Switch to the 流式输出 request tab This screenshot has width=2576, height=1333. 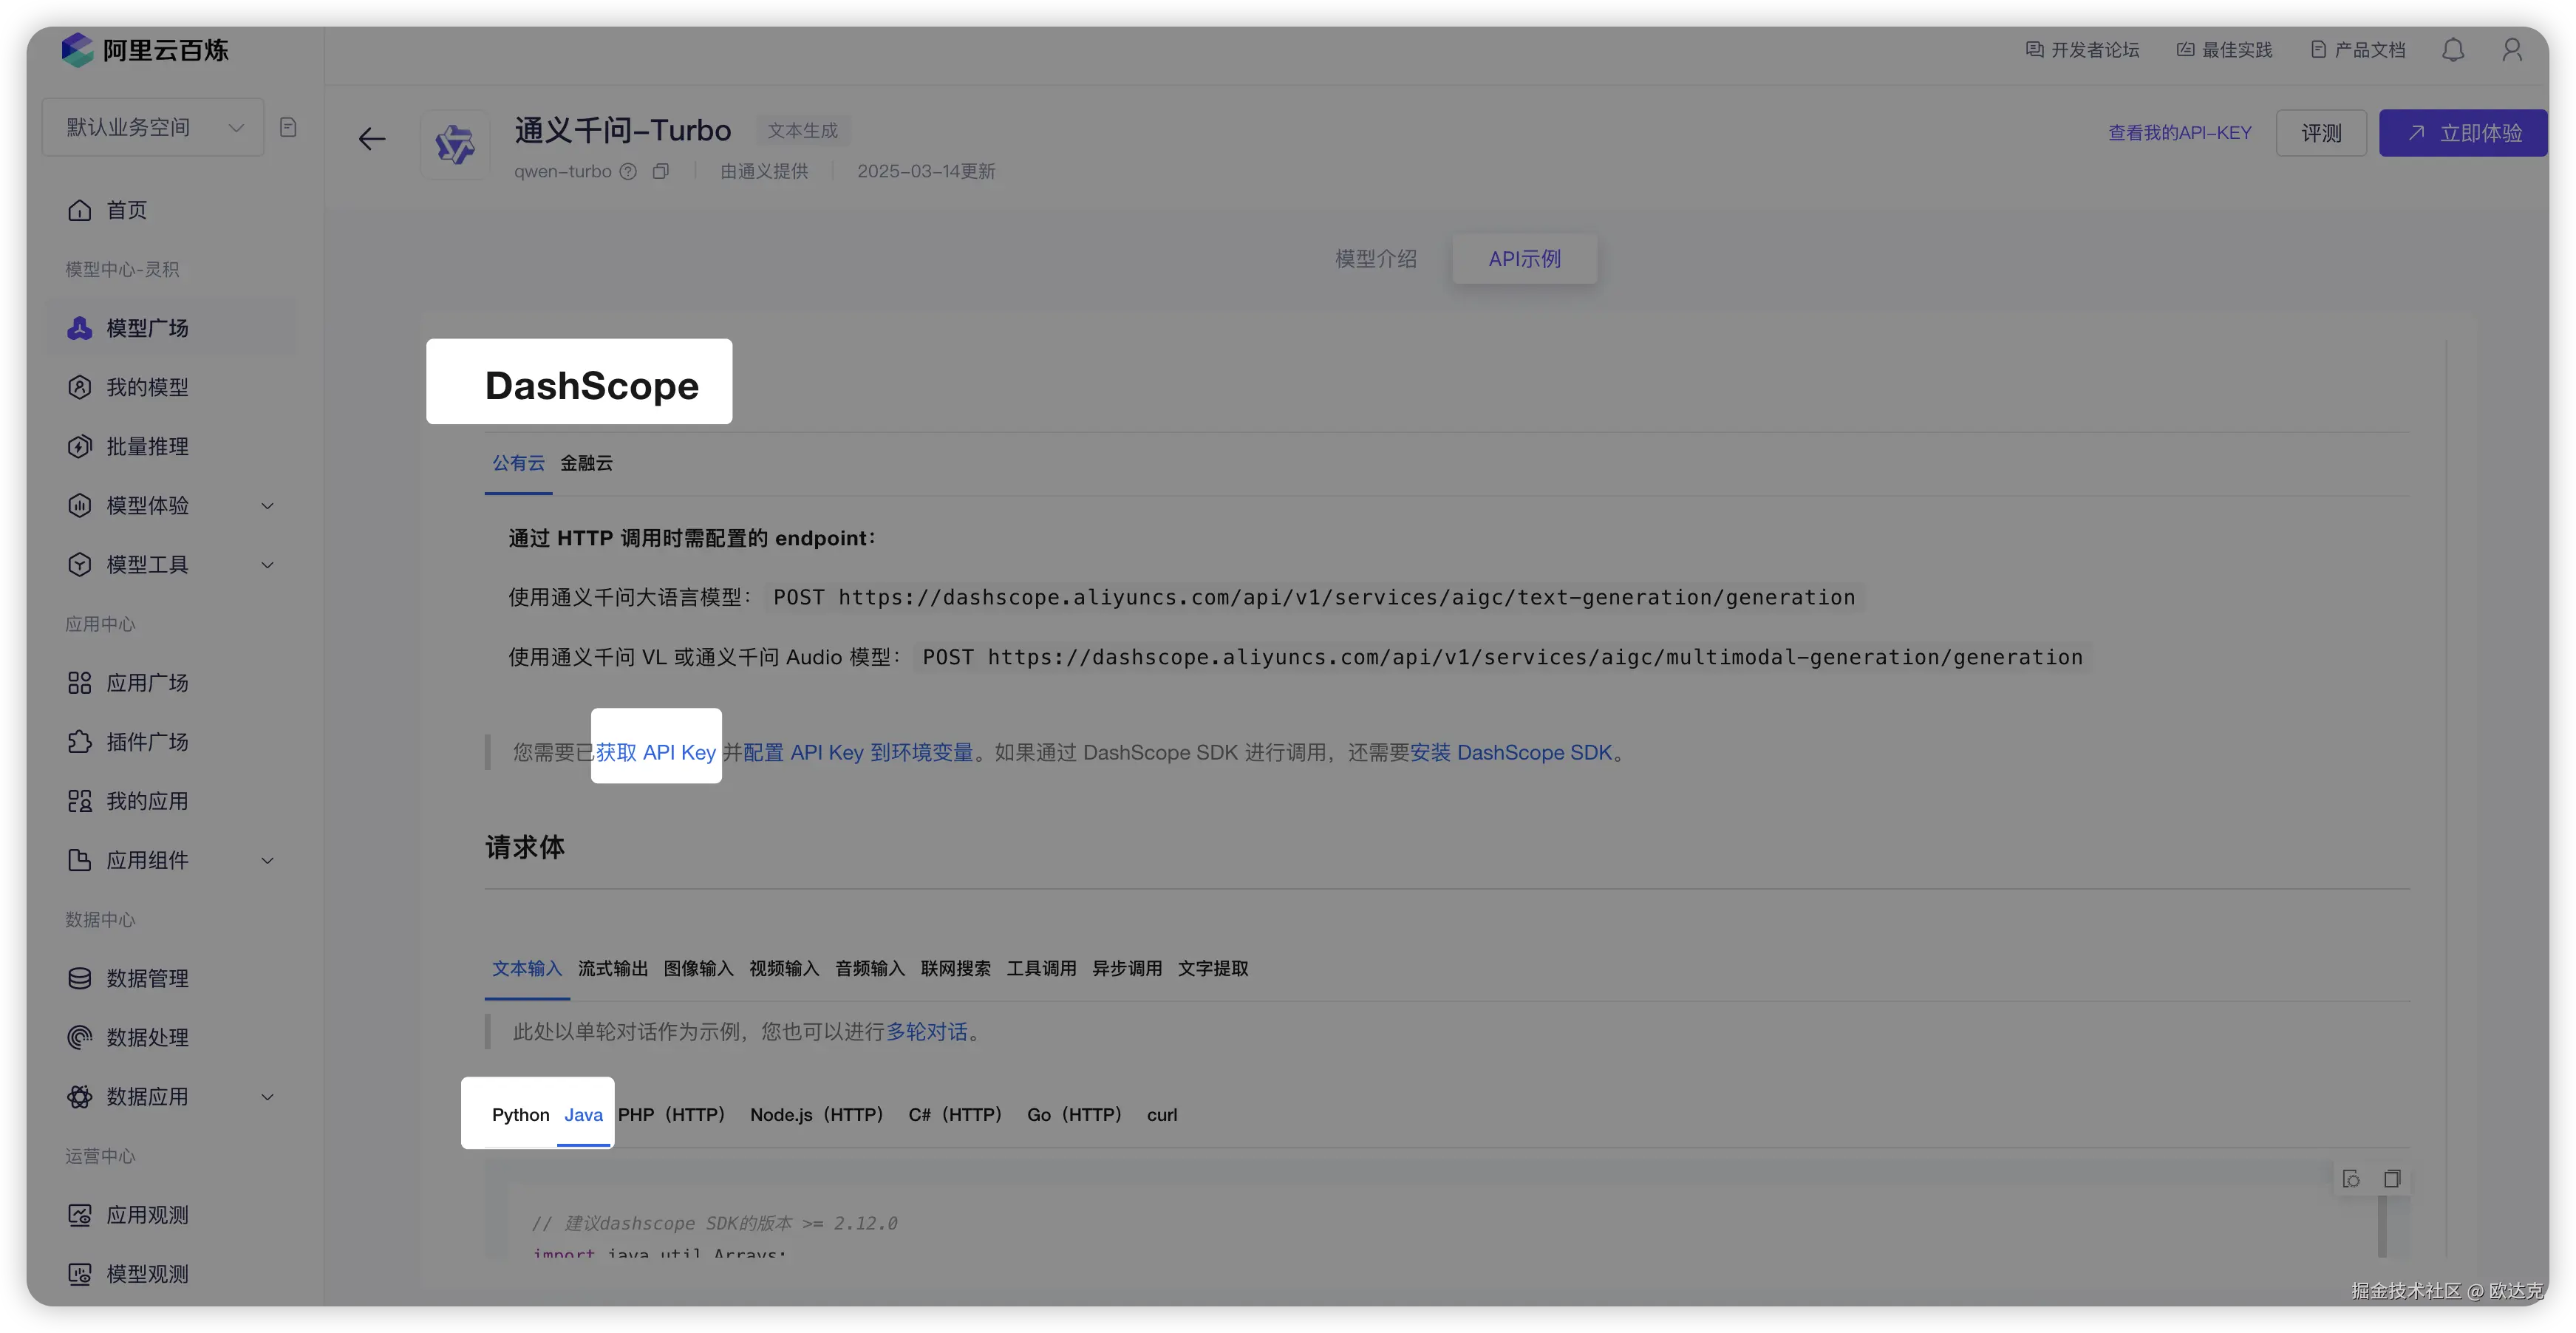pyautogui.click(x=612, y=969)
